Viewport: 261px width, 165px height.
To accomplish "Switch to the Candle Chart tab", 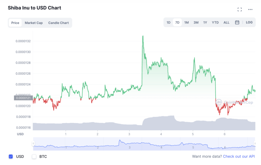I will coord(58,23).
